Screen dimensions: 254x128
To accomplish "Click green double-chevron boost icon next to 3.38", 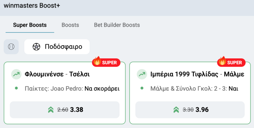I will 51,110.
